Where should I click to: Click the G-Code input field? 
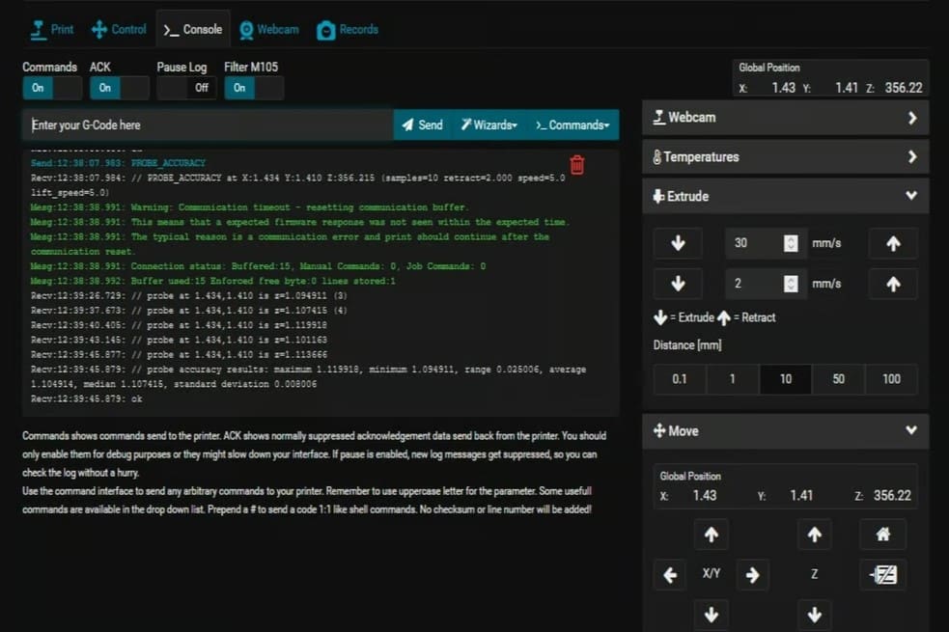(x=208, y=124)
